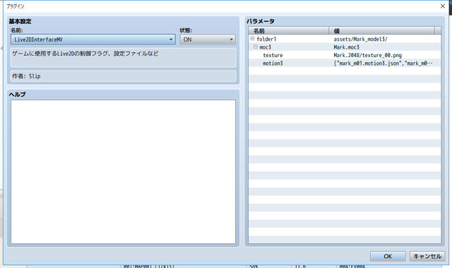This screenshot has width=452, height=268.
Task: Click value assets/Mark_model3/
Action: (x=360, y=39)
